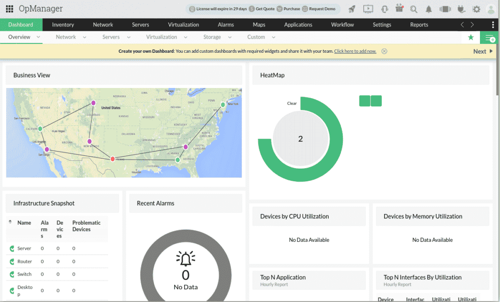Open the video presentation icon
Image resolution: width=500 pixels, height=302 pixels.
368,9
